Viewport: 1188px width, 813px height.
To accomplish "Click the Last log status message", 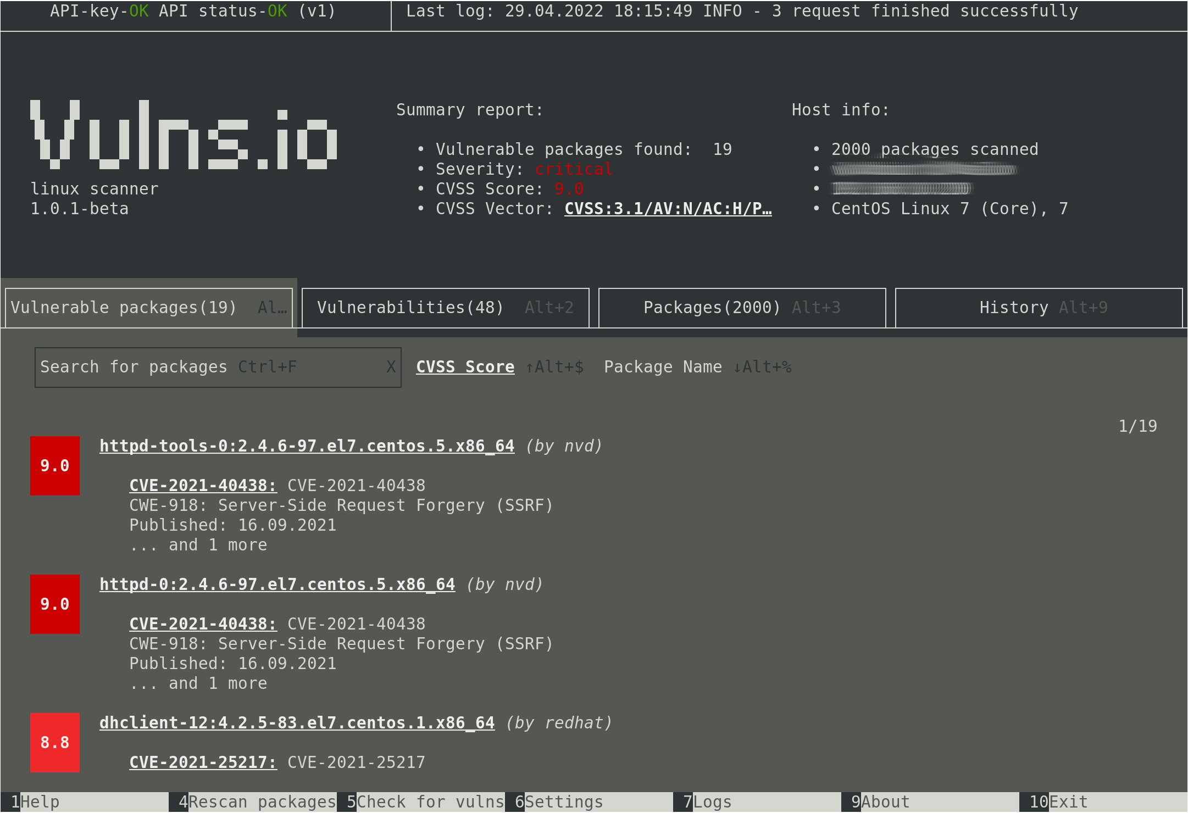I will click(742, 11).
